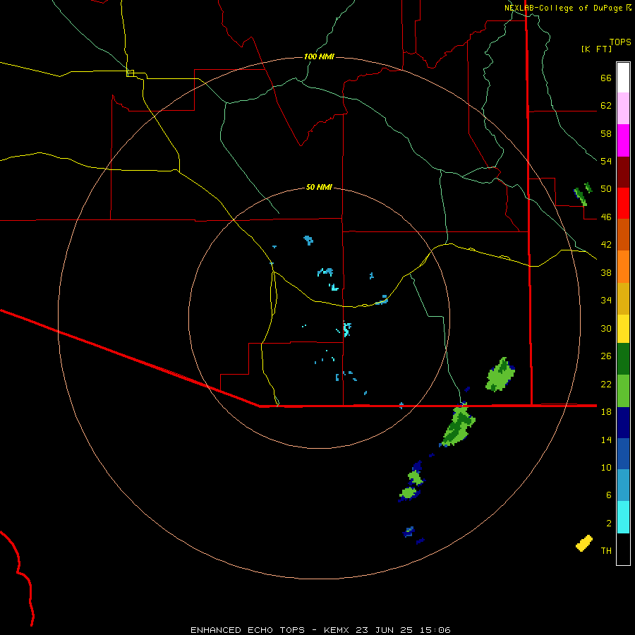Image resolution: width=635 pixels, height=635 pixels.
Task: Click the "TH" threshold legend label
Action: click(x=606, y=551)
